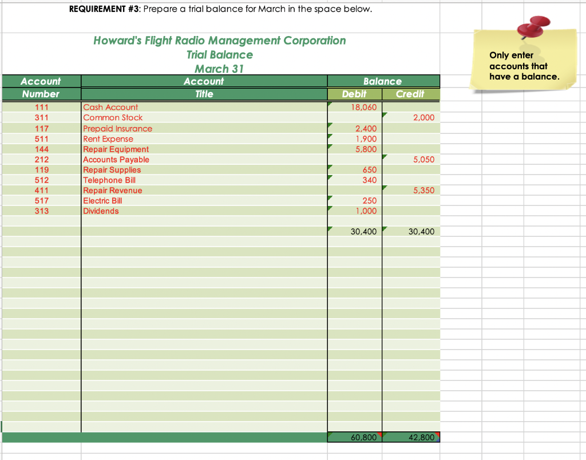
Task: Click the comment indicator next to 2,400
Action: [x=330, y=125]
